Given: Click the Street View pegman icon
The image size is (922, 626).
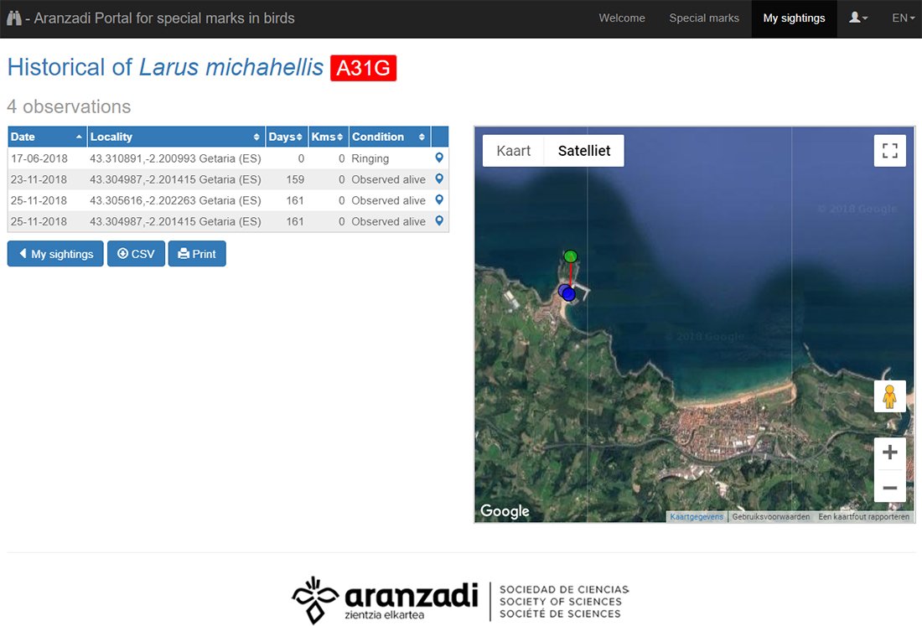Looking at the screenshot, I should [x=889, y=396].
